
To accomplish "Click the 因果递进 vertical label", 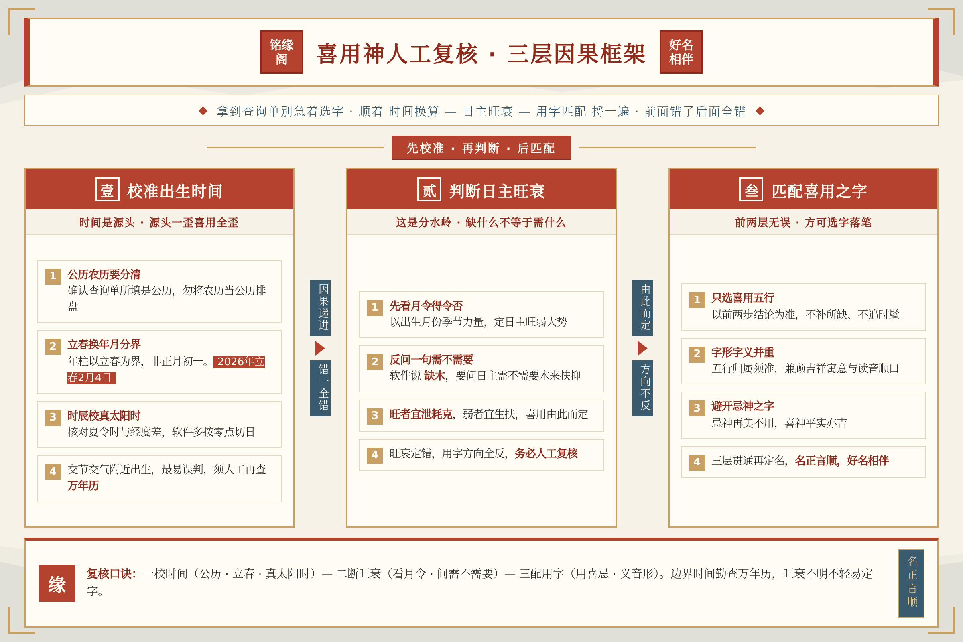I will (x=320, y=308).
